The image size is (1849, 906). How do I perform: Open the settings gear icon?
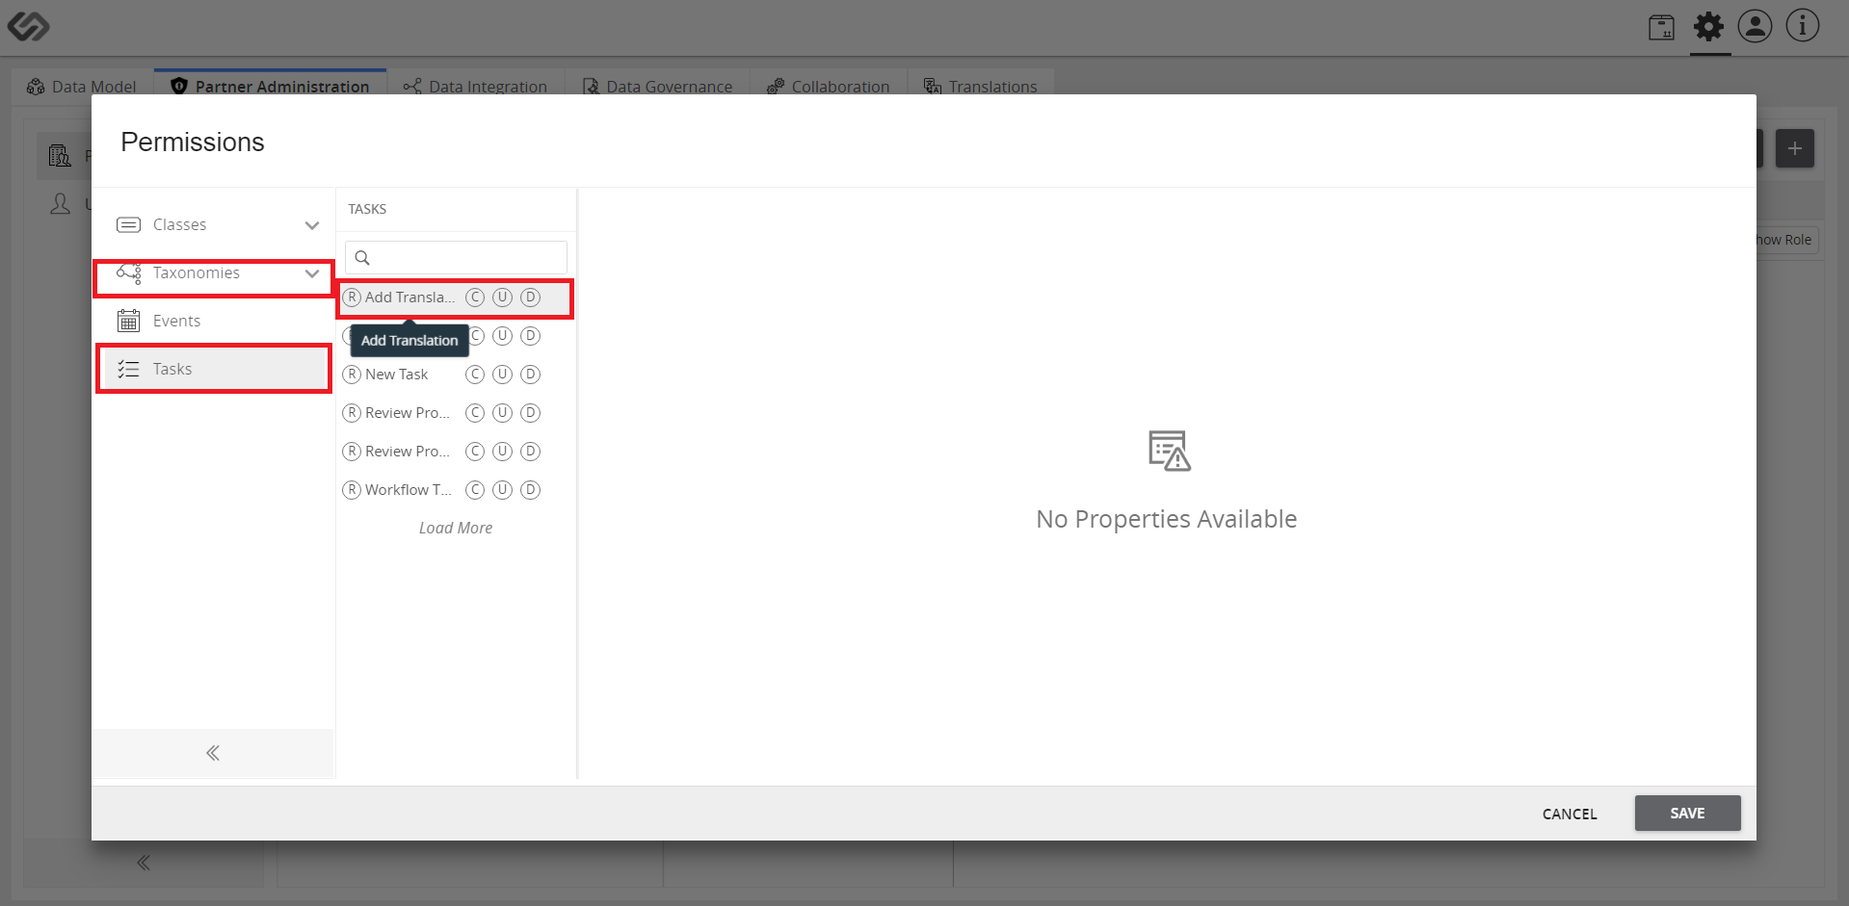pyautogui.click(x=1708, y=26)
